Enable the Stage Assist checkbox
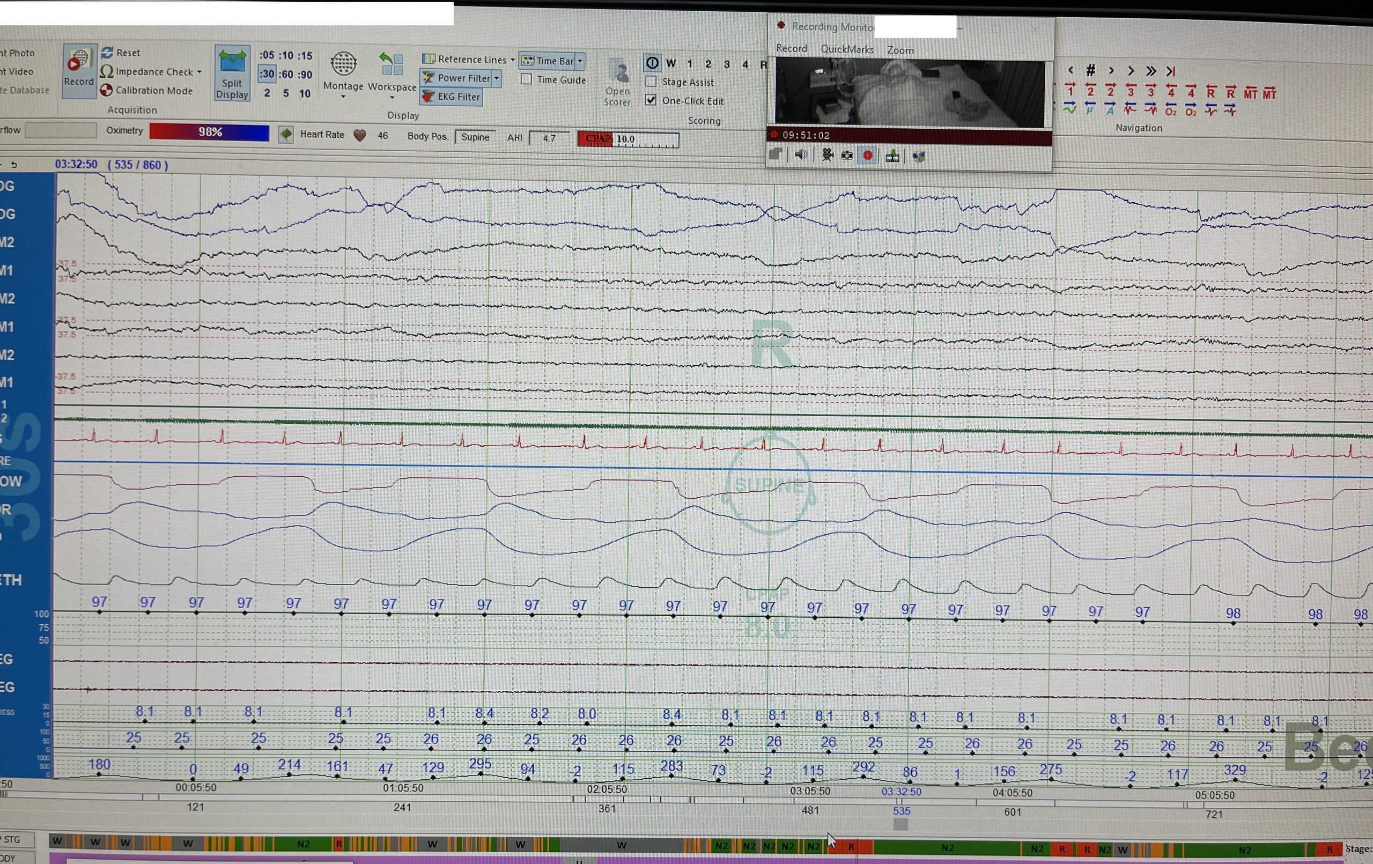This screenshot has width=1373, height=864. point(651,82)
